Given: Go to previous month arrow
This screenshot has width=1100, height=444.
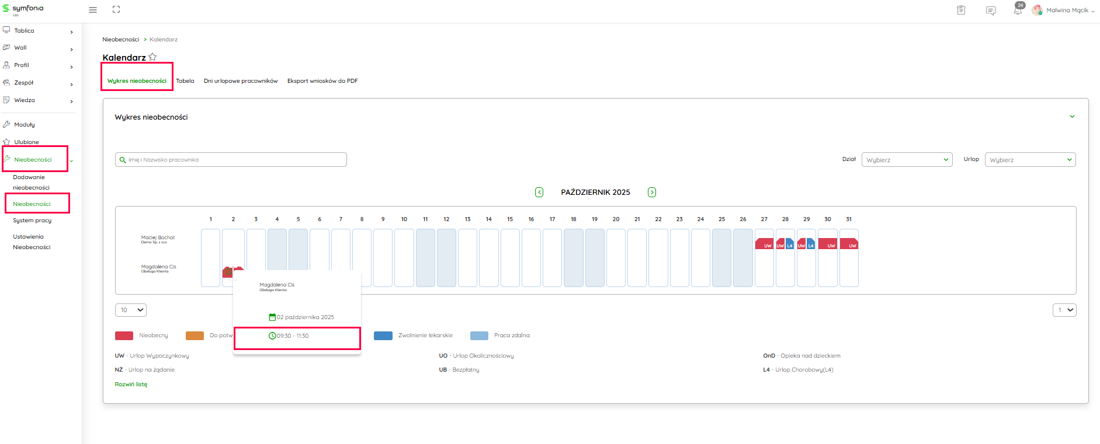Looking at the screenshot, I should click(539, 193).
